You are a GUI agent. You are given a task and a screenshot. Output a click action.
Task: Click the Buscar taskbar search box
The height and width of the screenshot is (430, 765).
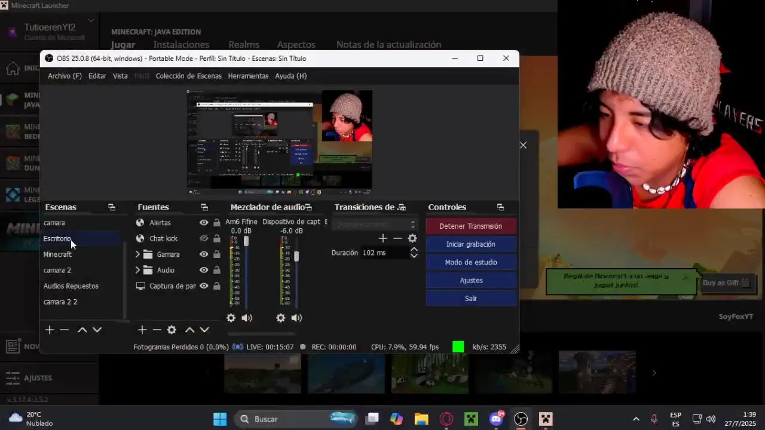pyautogui.click(x=296, y=419)
